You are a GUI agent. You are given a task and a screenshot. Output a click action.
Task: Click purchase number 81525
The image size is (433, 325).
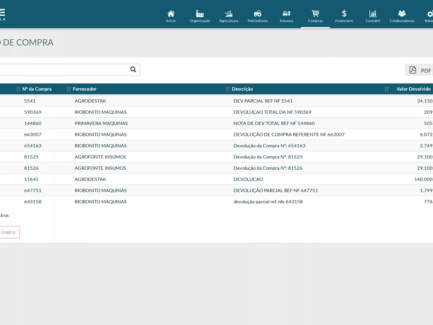31,157
